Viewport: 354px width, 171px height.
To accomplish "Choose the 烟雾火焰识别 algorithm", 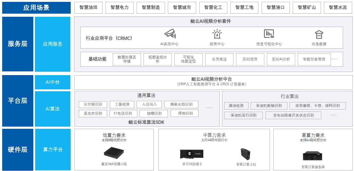I will click(x=181, y=105).
